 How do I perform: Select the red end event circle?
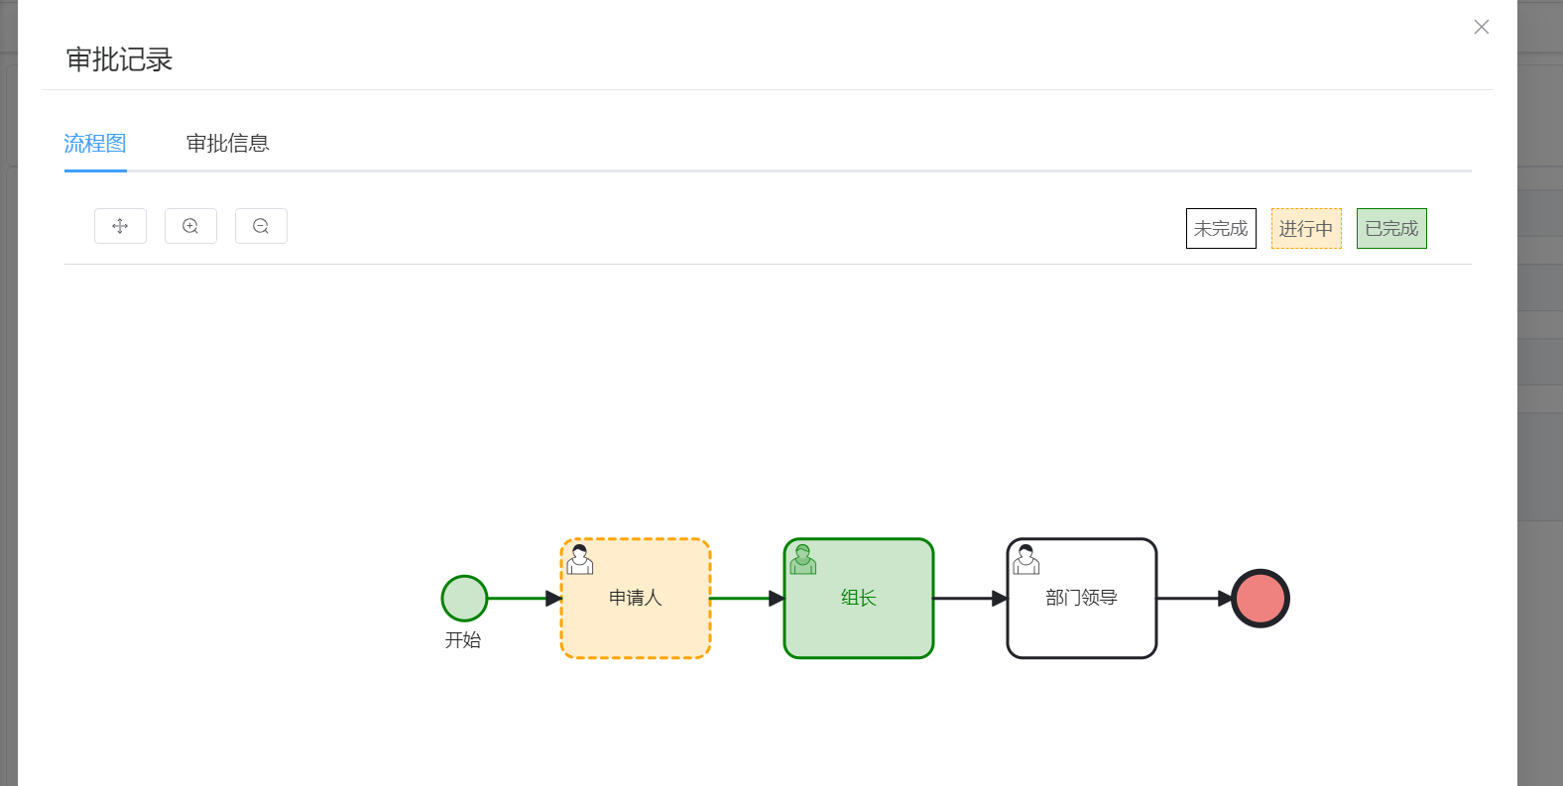coord(1261,599)
